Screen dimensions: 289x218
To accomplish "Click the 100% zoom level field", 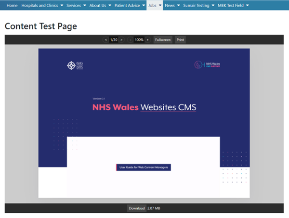I will 139,40.
